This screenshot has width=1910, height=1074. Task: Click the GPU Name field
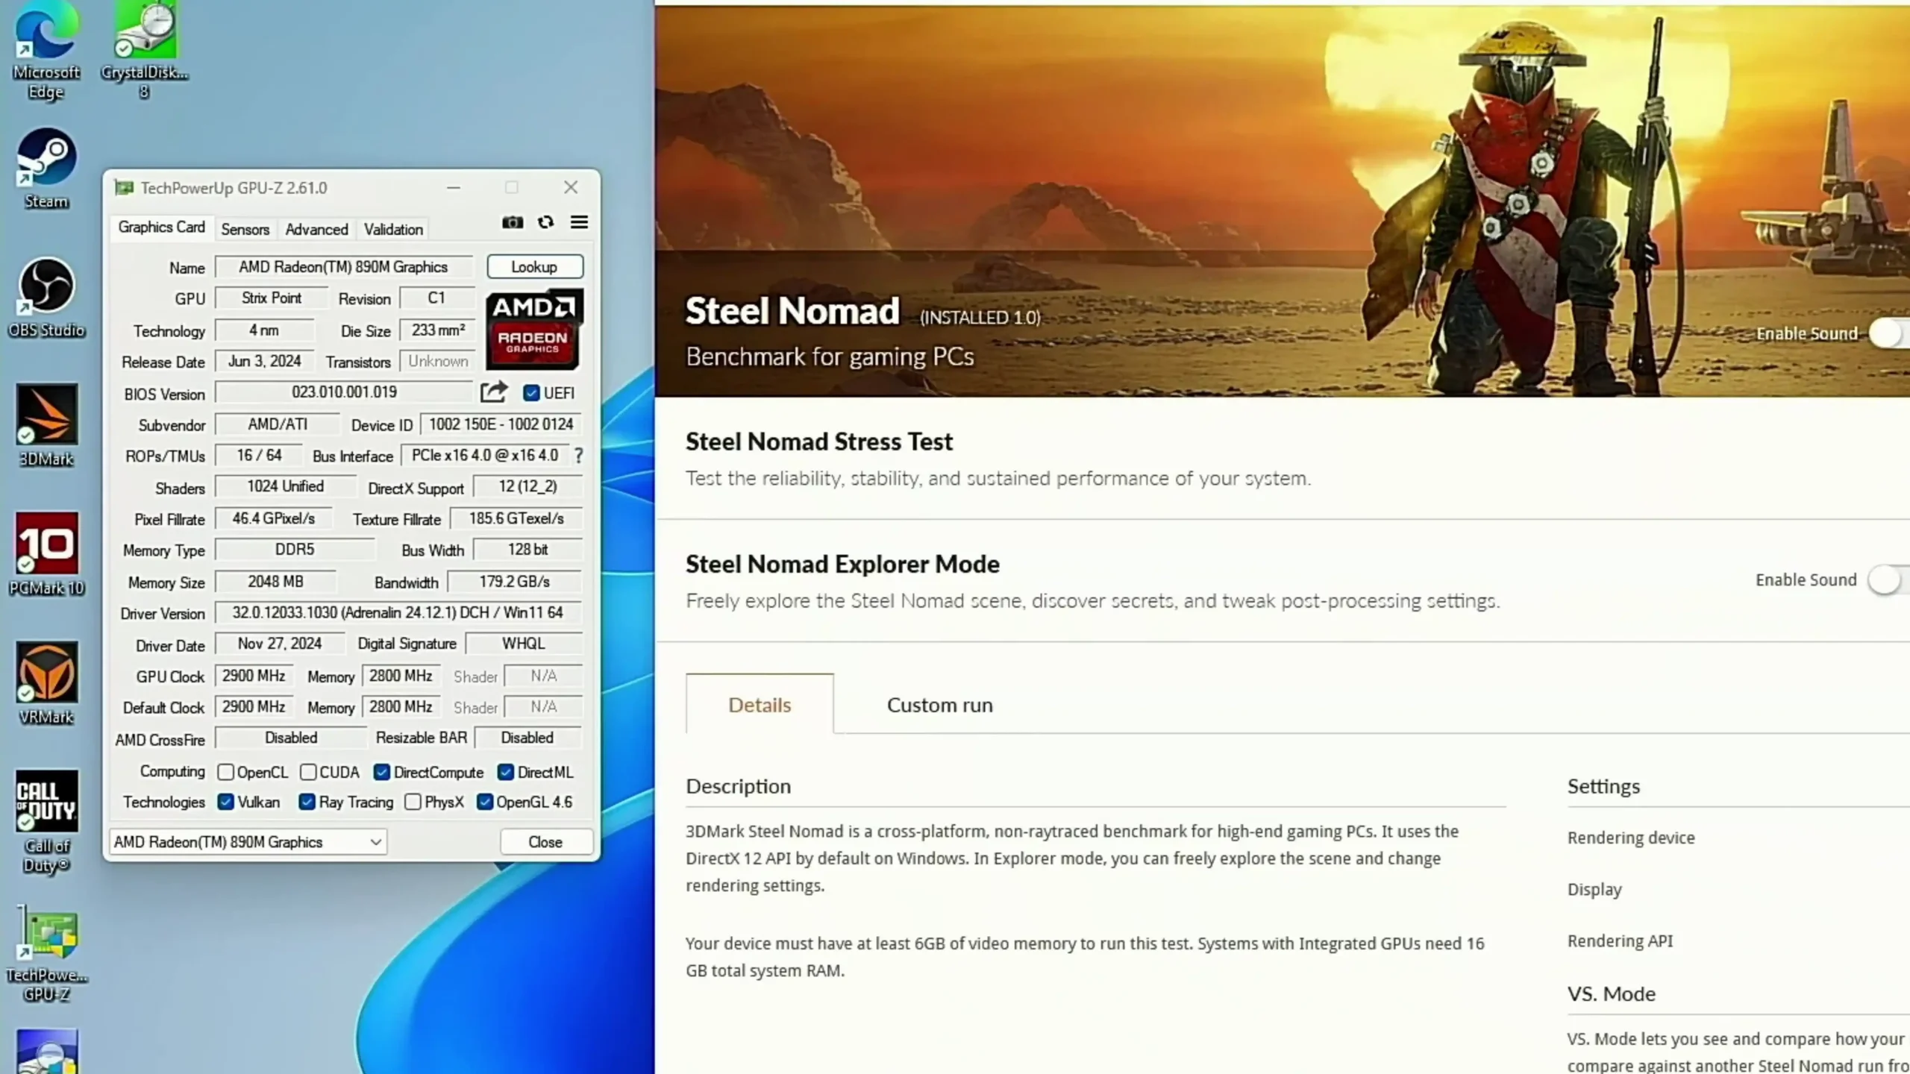tap(344, 266)
